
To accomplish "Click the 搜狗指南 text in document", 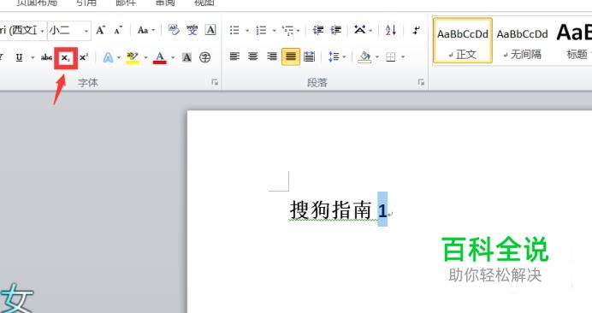I will click(331, 210).
